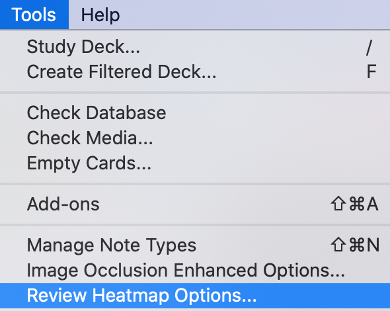This screenshot has height=311, width=390.
Task: Click the Shift-Command-A shortcut label for Add-ons
Action: pos(355,204)
